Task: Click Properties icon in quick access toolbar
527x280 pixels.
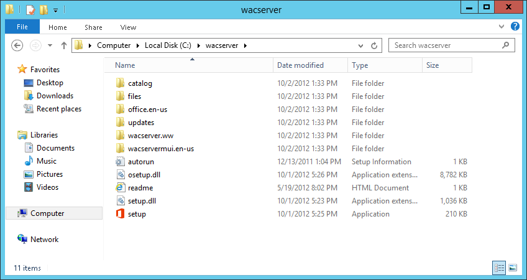Action: pyautogui.click(x=30, y=9)
